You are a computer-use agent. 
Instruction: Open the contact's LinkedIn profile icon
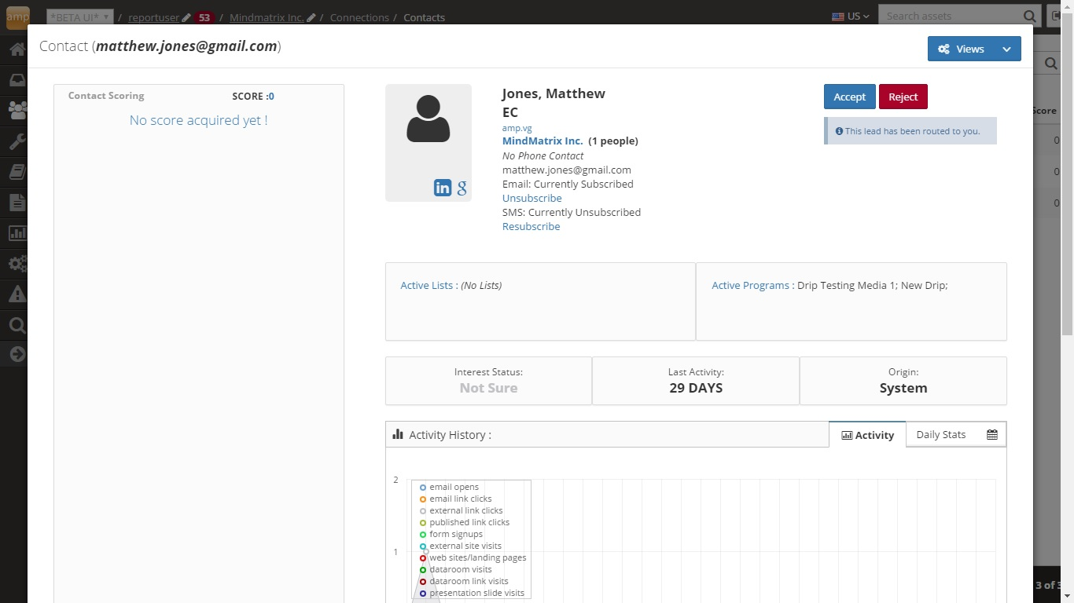tap(443, 188)
